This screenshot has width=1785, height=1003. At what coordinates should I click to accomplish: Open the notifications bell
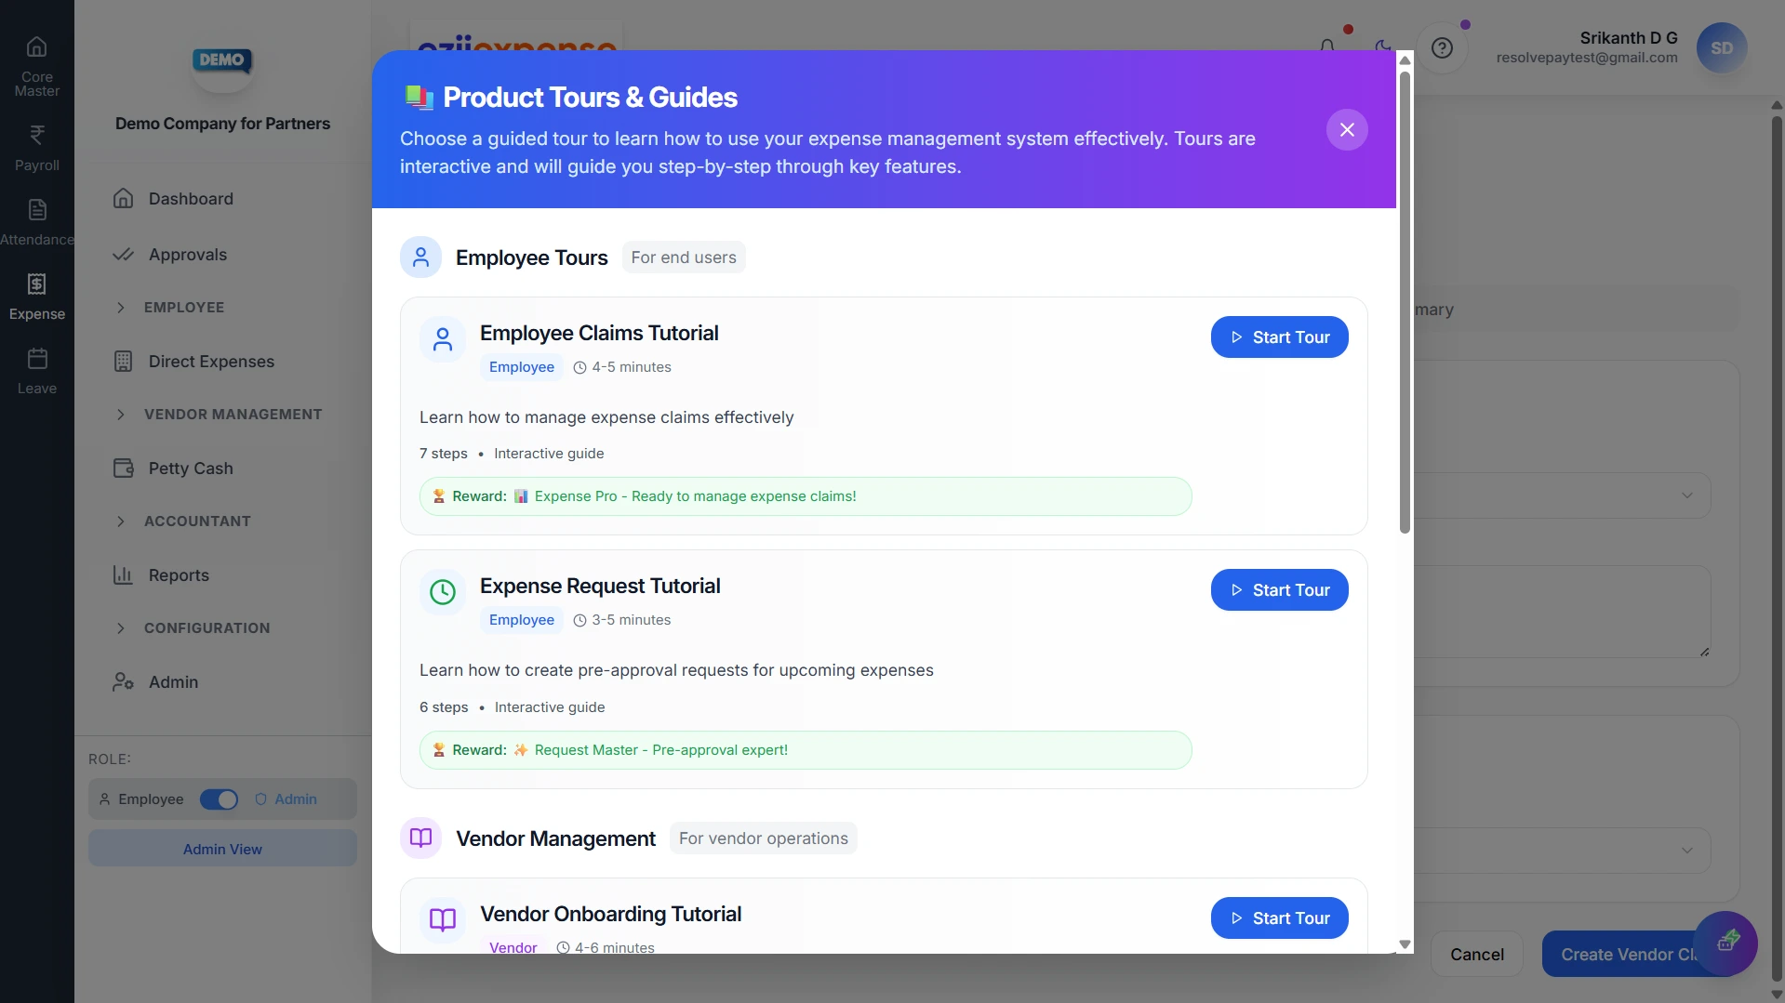[1327, 46]
